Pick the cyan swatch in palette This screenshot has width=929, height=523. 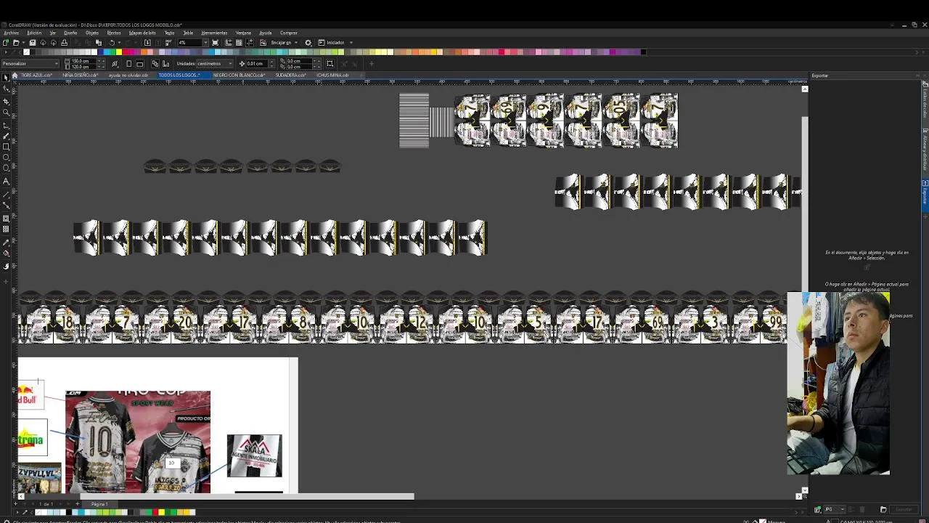(106, 52)
